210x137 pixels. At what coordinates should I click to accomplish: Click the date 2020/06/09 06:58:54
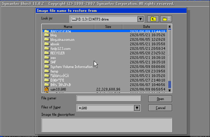[147, 89]
